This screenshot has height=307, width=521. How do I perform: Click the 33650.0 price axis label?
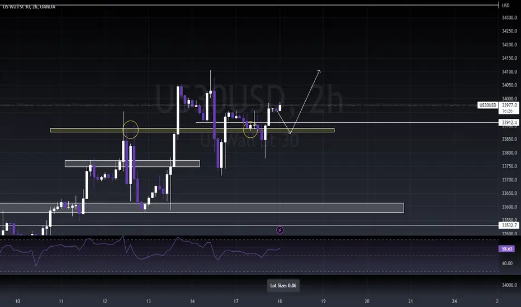click(509, 193)
